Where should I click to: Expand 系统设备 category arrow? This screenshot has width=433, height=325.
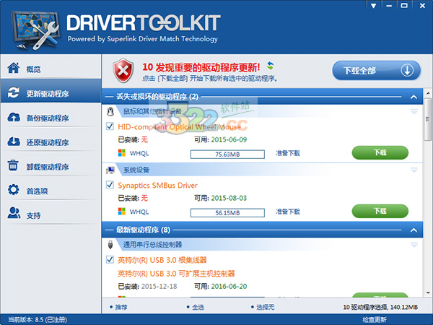pos(414,170)
